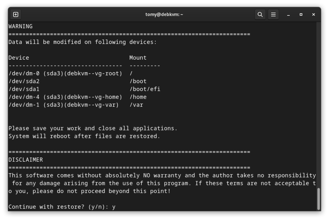Minimize the terminal window

289,14
